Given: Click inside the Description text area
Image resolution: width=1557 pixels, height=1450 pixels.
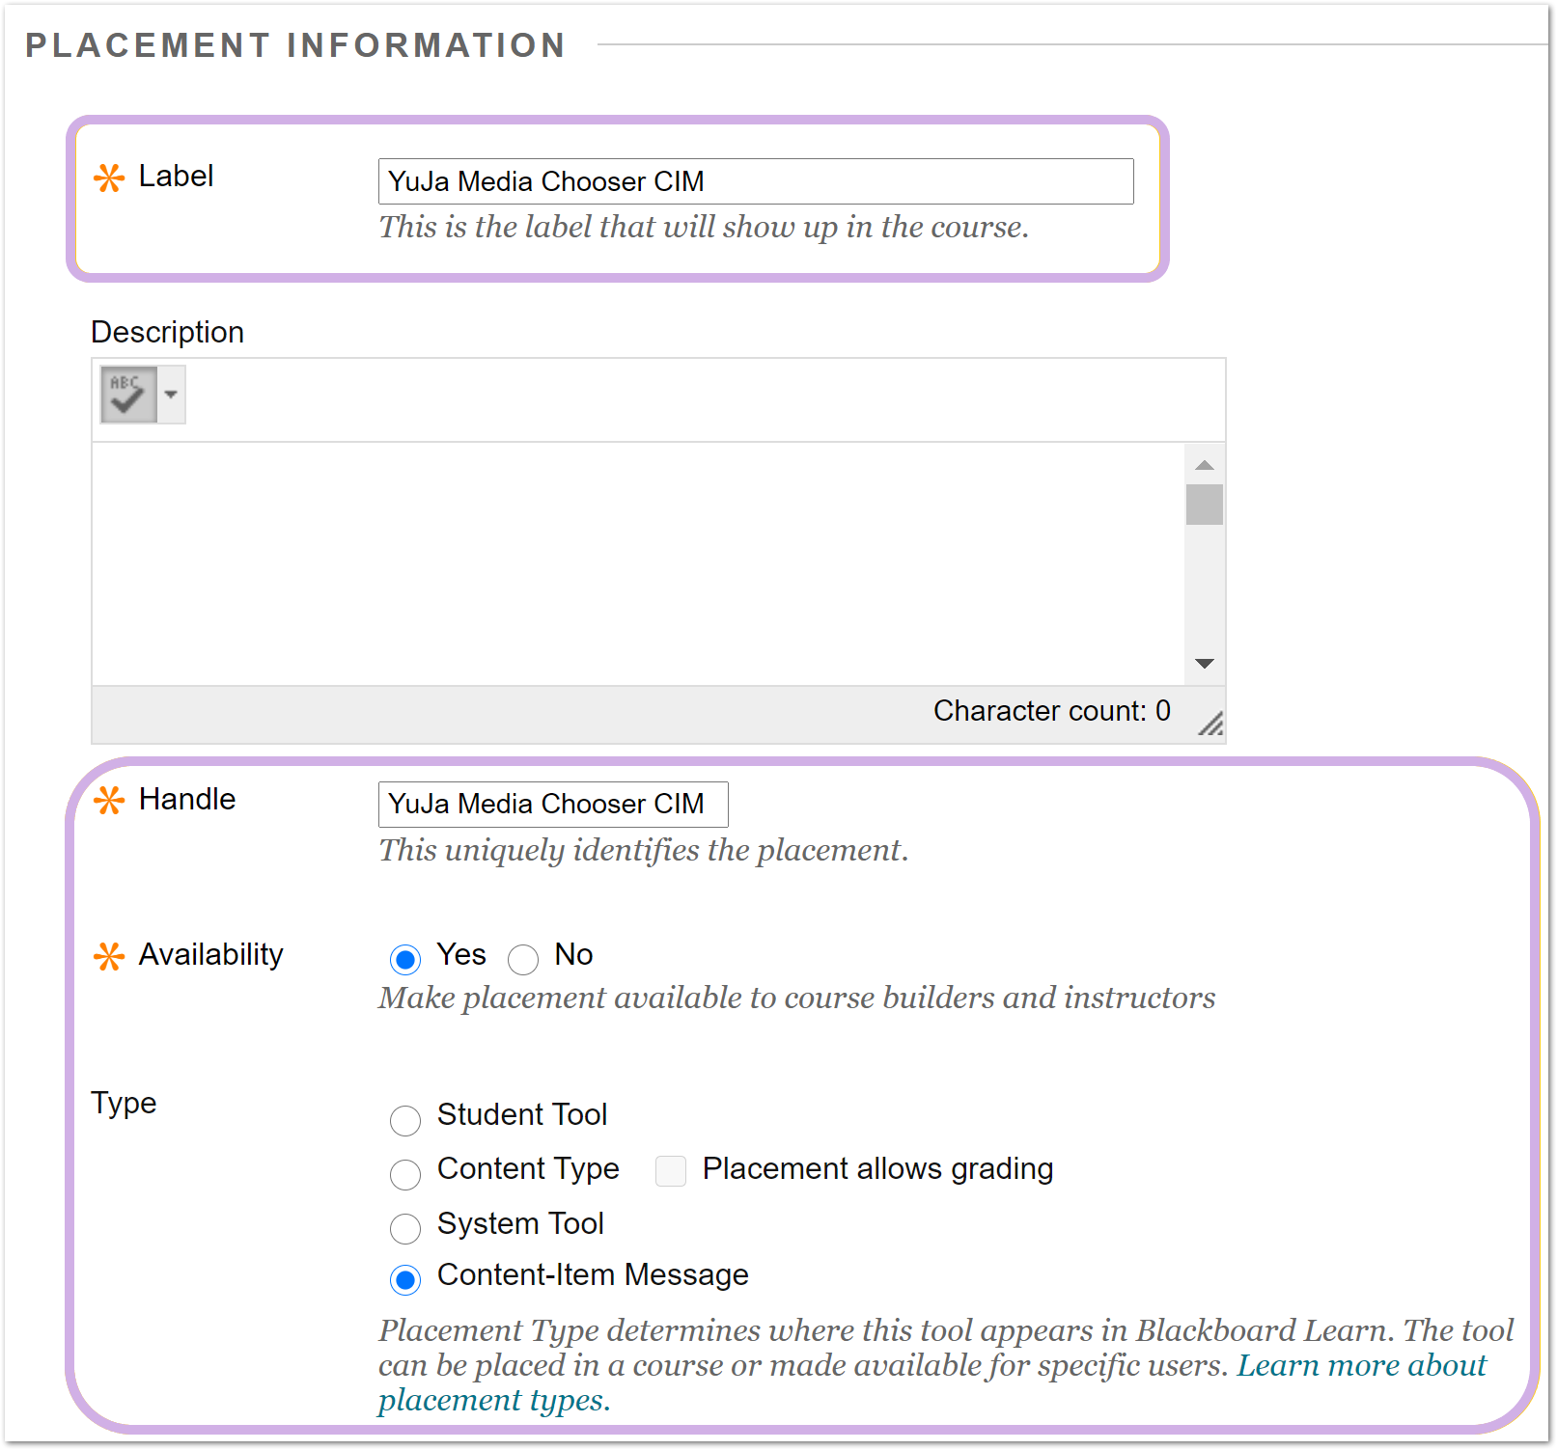Looking at the screenshot, I should pyautogui.click(x=638, y=564).
